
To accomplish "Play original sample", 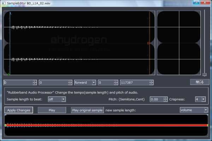I will pyautogui.click(x=87, y=110).
